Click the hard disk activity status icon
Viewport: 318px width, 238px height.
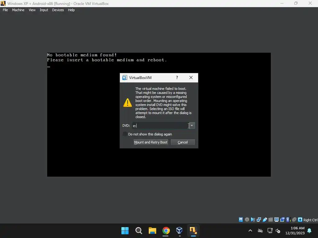[241, 220]
